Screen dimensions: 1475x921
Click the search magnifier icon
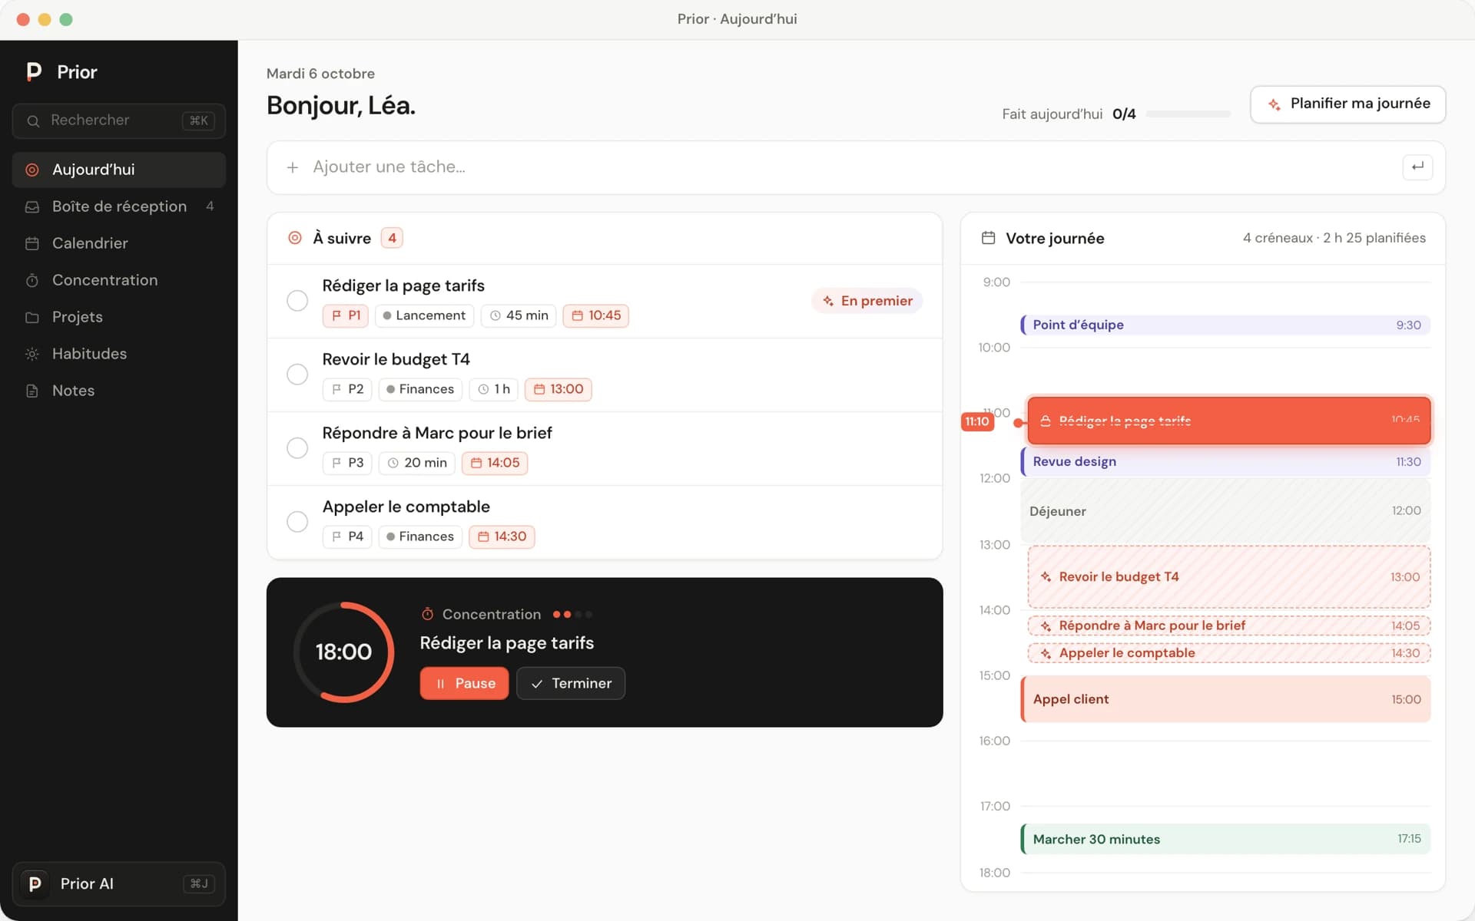(33, 120)
